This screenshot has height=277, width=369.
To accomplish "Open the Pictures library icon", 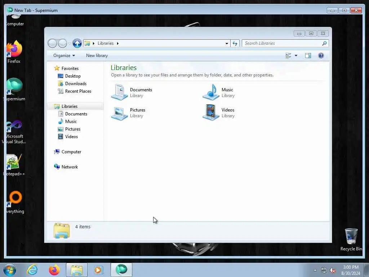I will pos(120,113).
